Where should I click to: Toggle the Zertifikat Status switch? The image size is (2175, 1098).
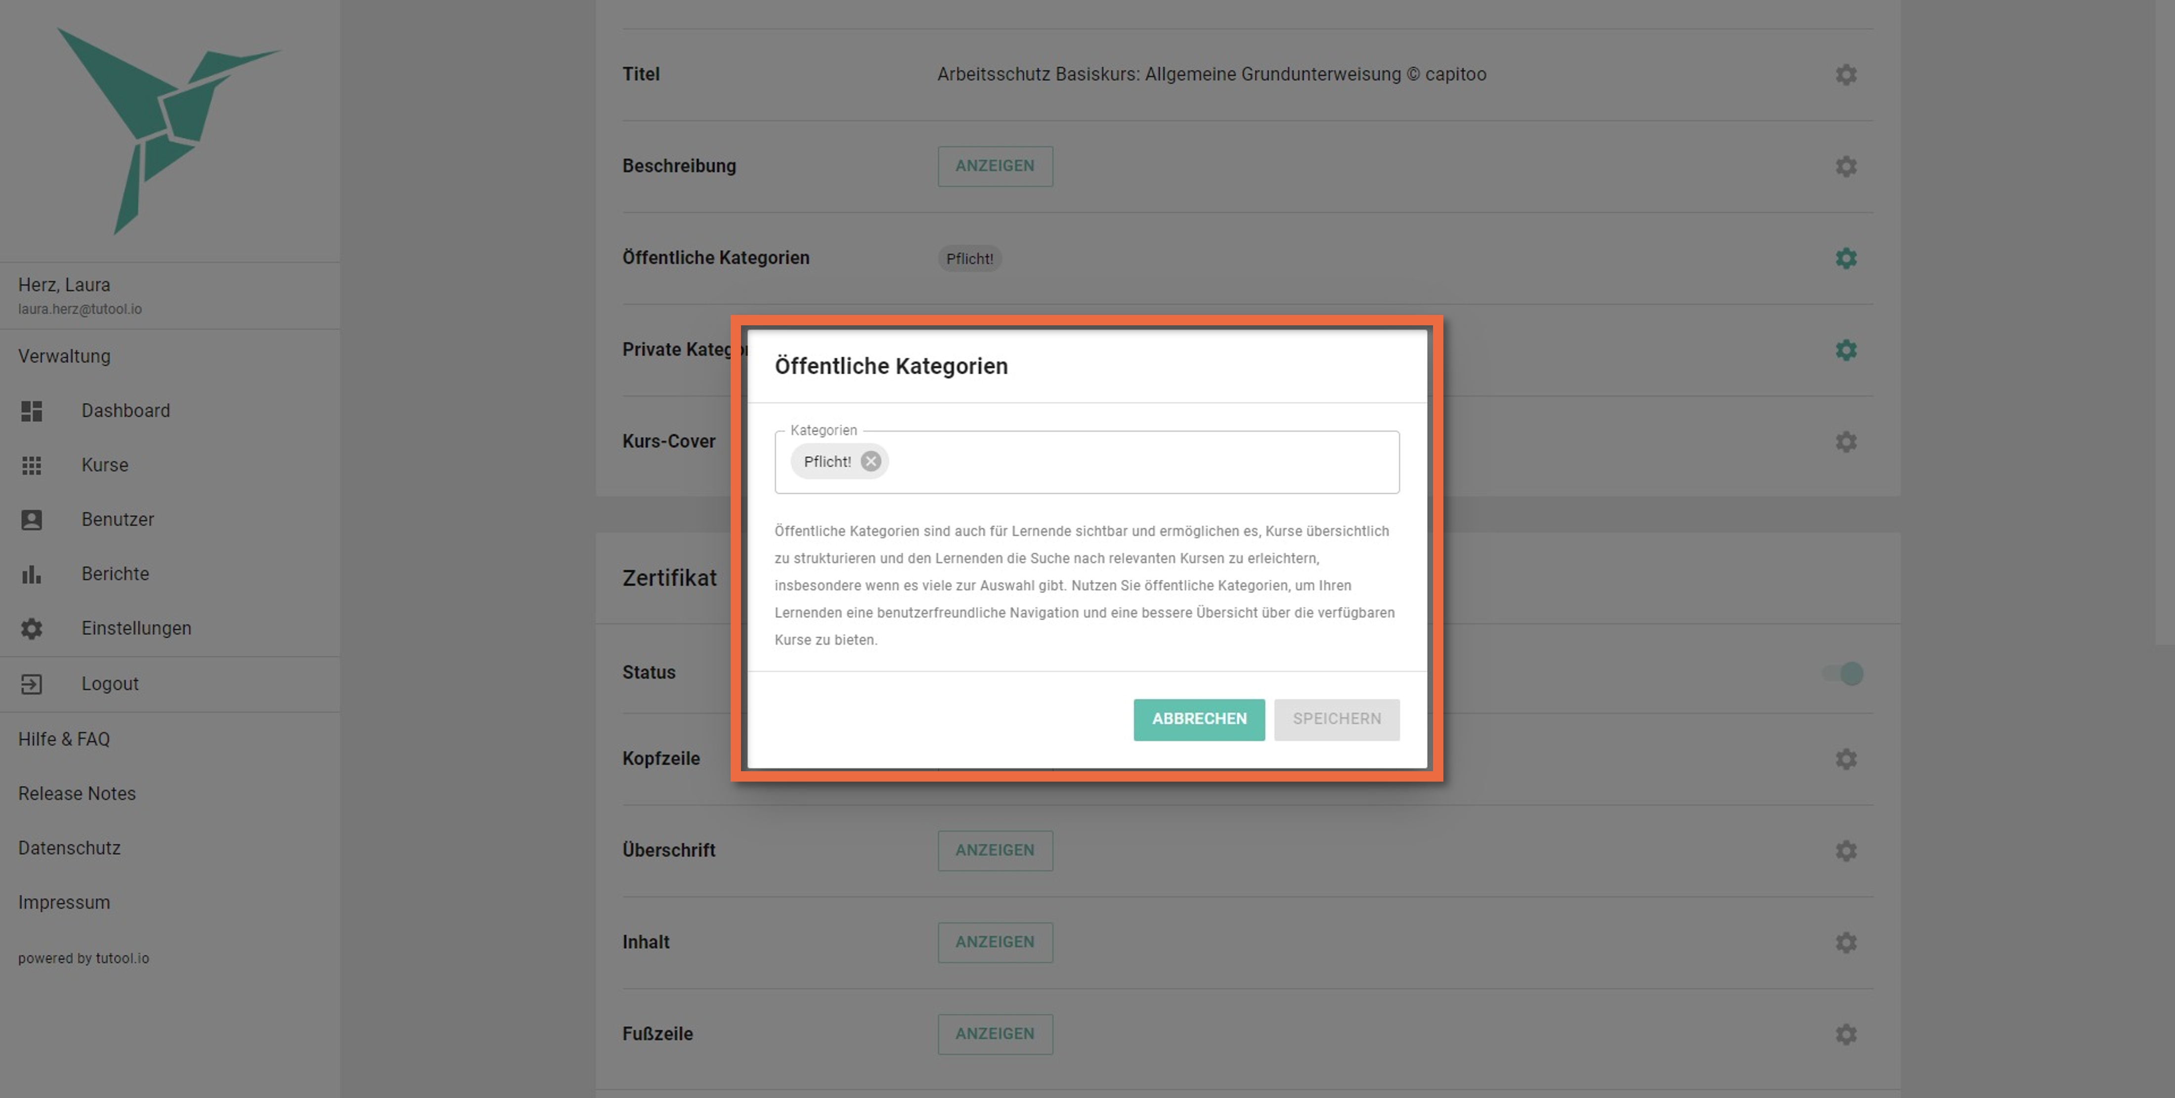click(1843, 673)
